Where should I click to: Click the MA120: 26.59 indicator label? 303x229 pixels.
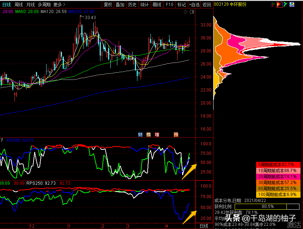point(54,12)
